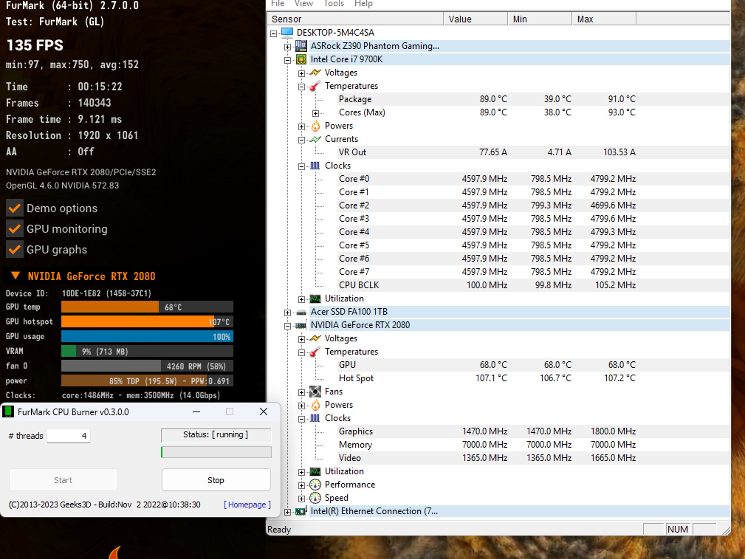Image resolution: width=745 pixels, height=559 pixels.
Task: Click the Acer SSD FA100 drive icon
Action: [301, 312]
